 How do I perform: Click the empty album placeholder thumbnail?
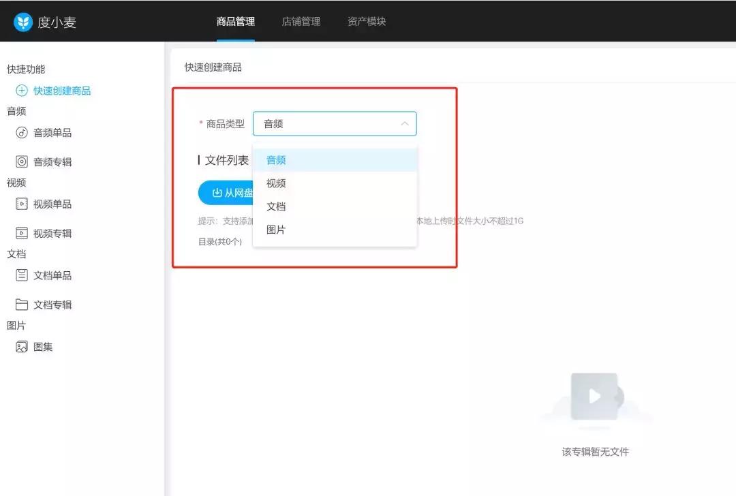point(594,396)
